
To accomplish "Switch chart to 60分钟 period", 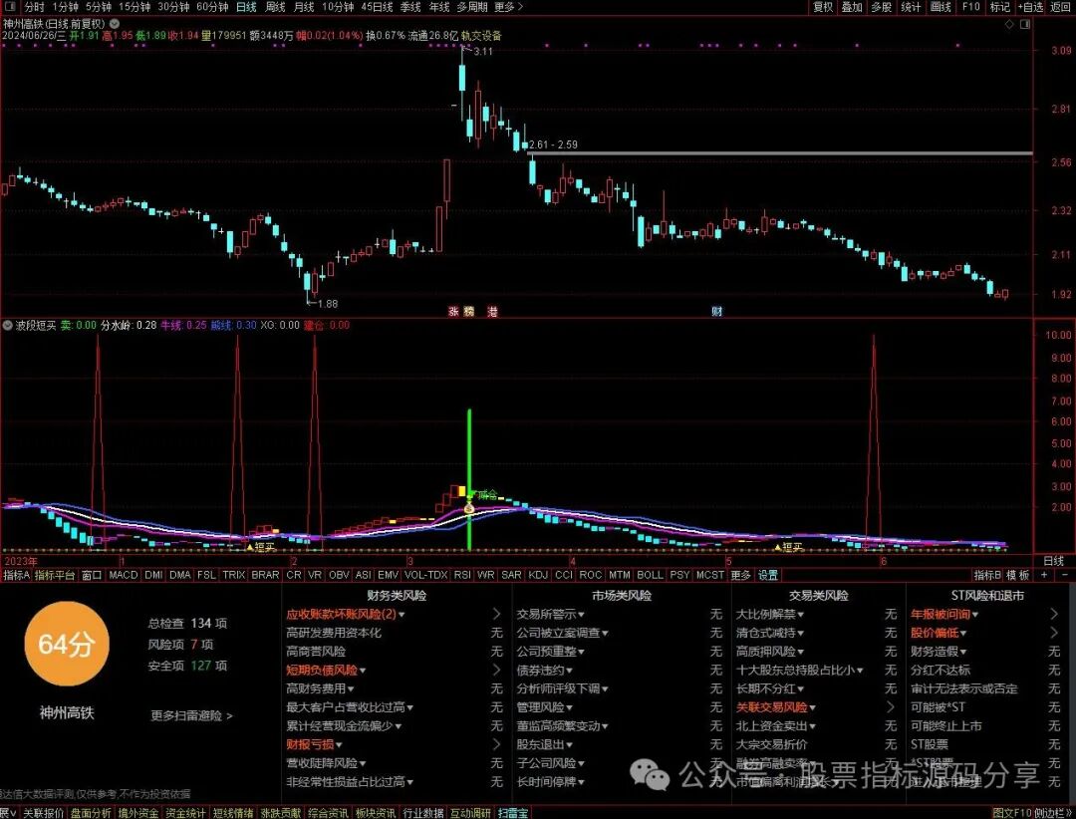I will [212, 7].
